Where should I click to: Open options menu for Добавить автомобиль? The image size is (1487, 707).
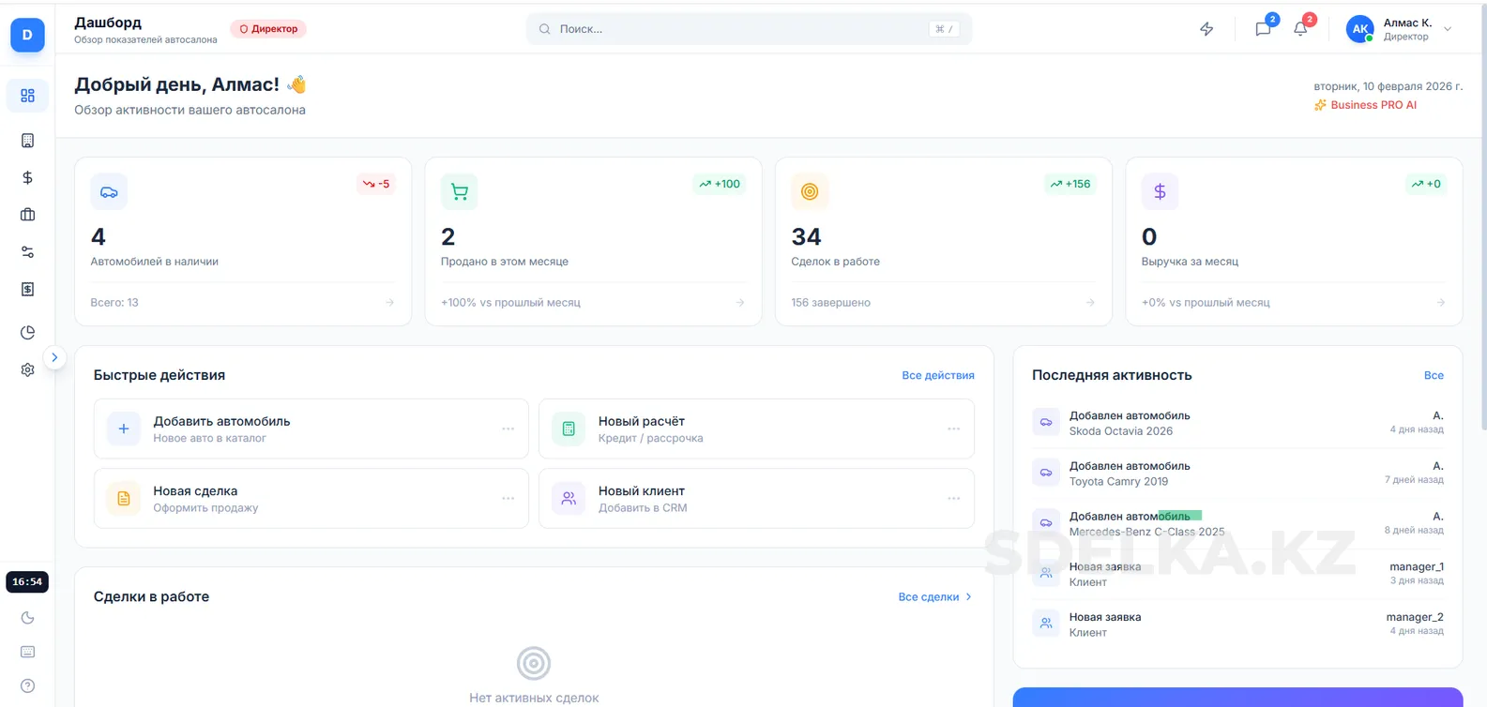click(508, 429)
